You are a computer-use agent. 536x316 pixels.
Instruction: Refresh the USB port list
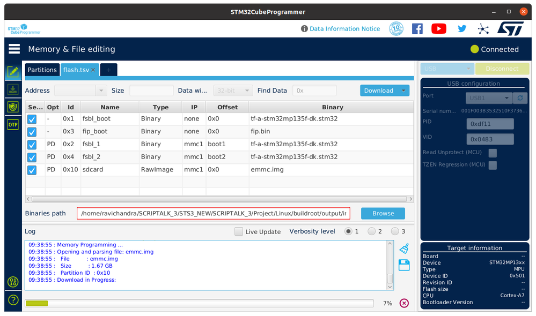click(520, 98)
